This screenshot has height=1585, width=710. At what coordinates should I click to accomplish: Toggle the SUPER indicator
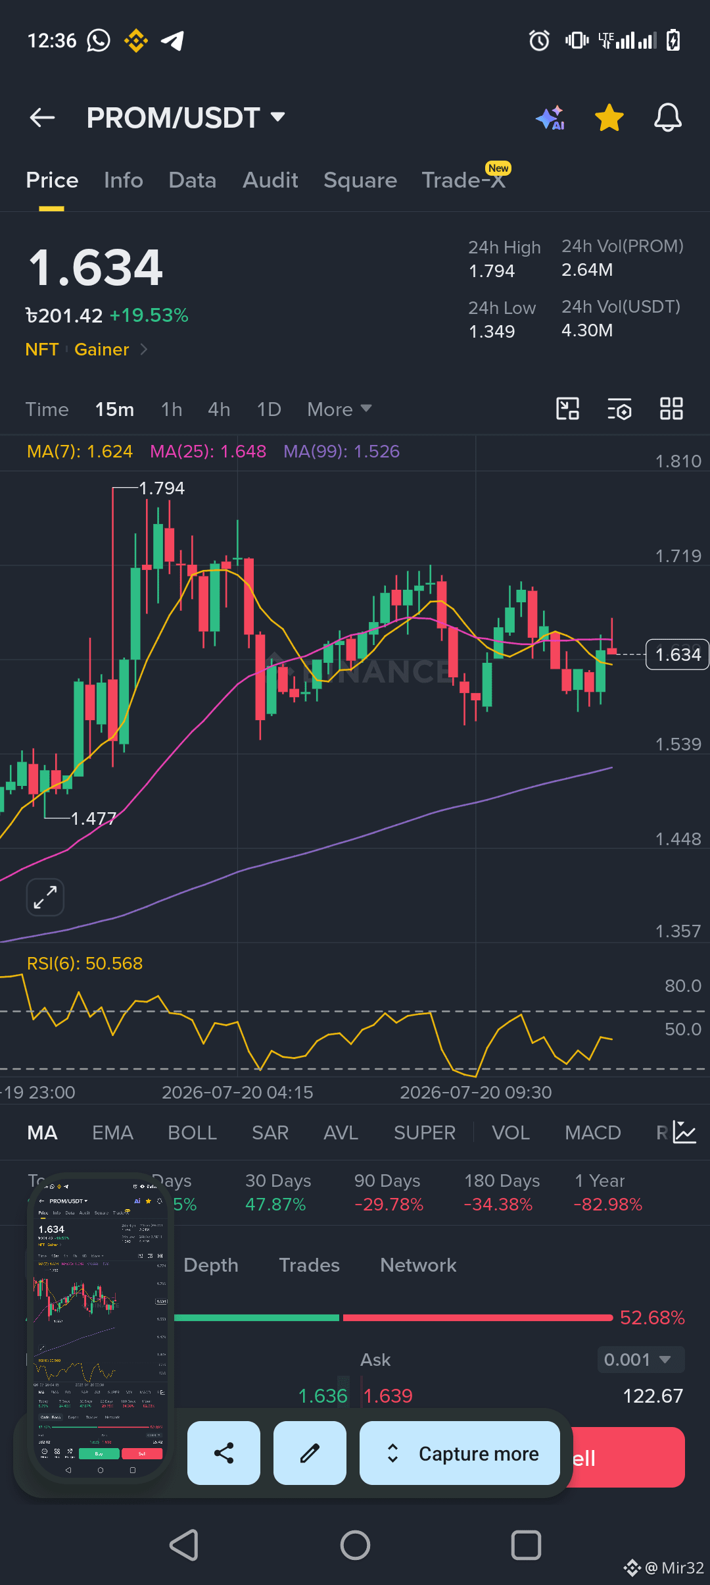click(425, 1133)
